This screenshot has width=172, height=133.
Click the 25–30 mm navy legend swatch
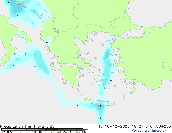pyautogui.click(x=55, y=129)
